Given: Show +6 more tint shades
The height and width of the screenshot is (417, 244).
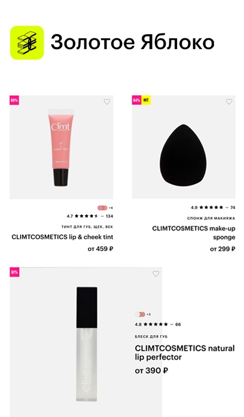Looking at the screenshot, I should [111, 208].
